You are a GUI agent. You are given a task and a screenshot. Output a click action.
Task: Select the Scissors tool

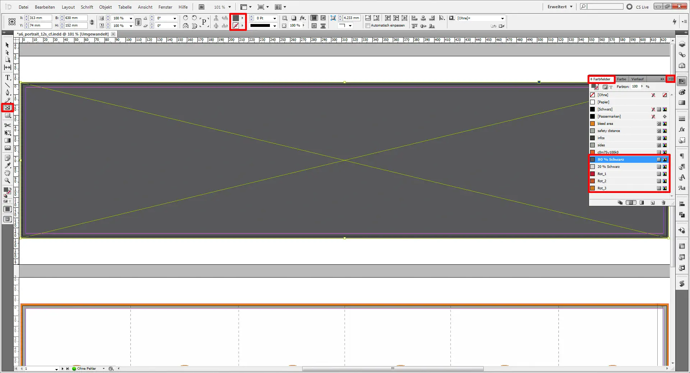[x=7, y=126]
